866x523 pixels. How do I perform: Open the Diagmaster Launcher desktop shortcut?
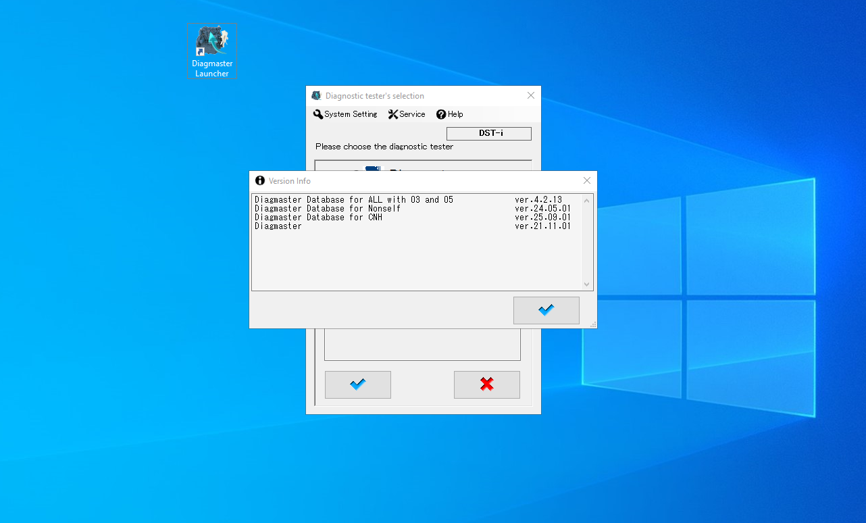coord(212,51)
